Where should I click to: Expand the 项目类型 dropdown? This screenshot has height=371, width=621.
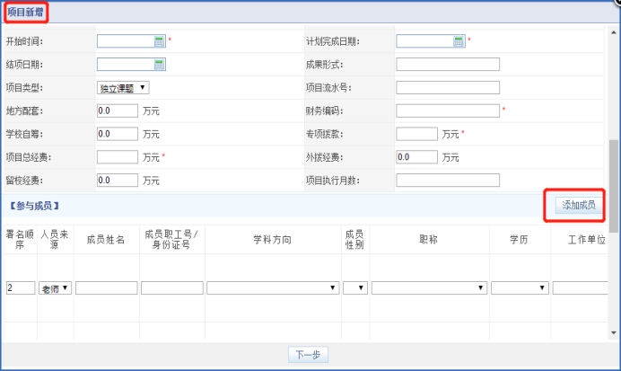(123, 88)
